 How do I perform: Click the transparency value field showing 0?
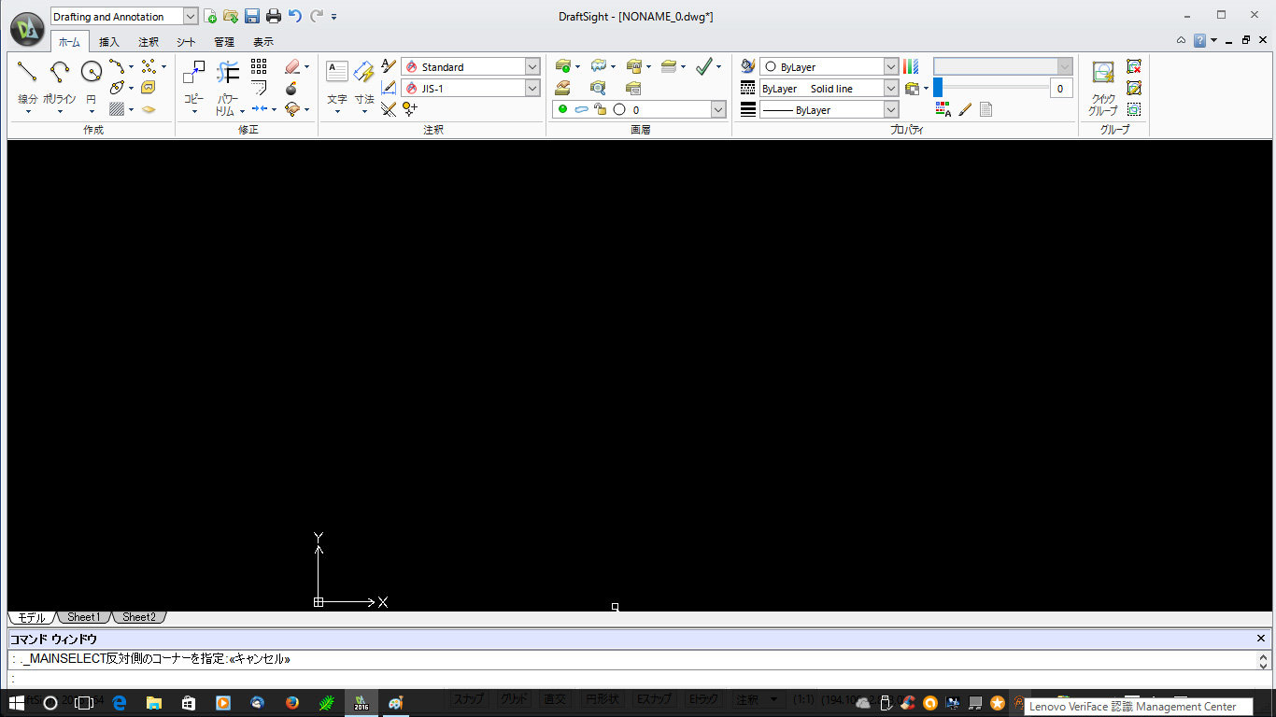[1060, 89]
